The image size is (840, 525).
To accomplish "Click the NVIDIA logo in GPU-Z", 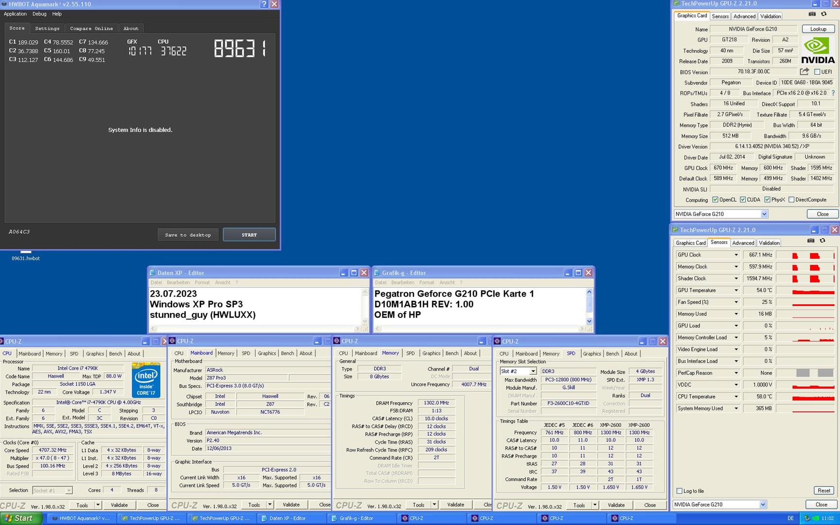I will click(x=818, y=51).
